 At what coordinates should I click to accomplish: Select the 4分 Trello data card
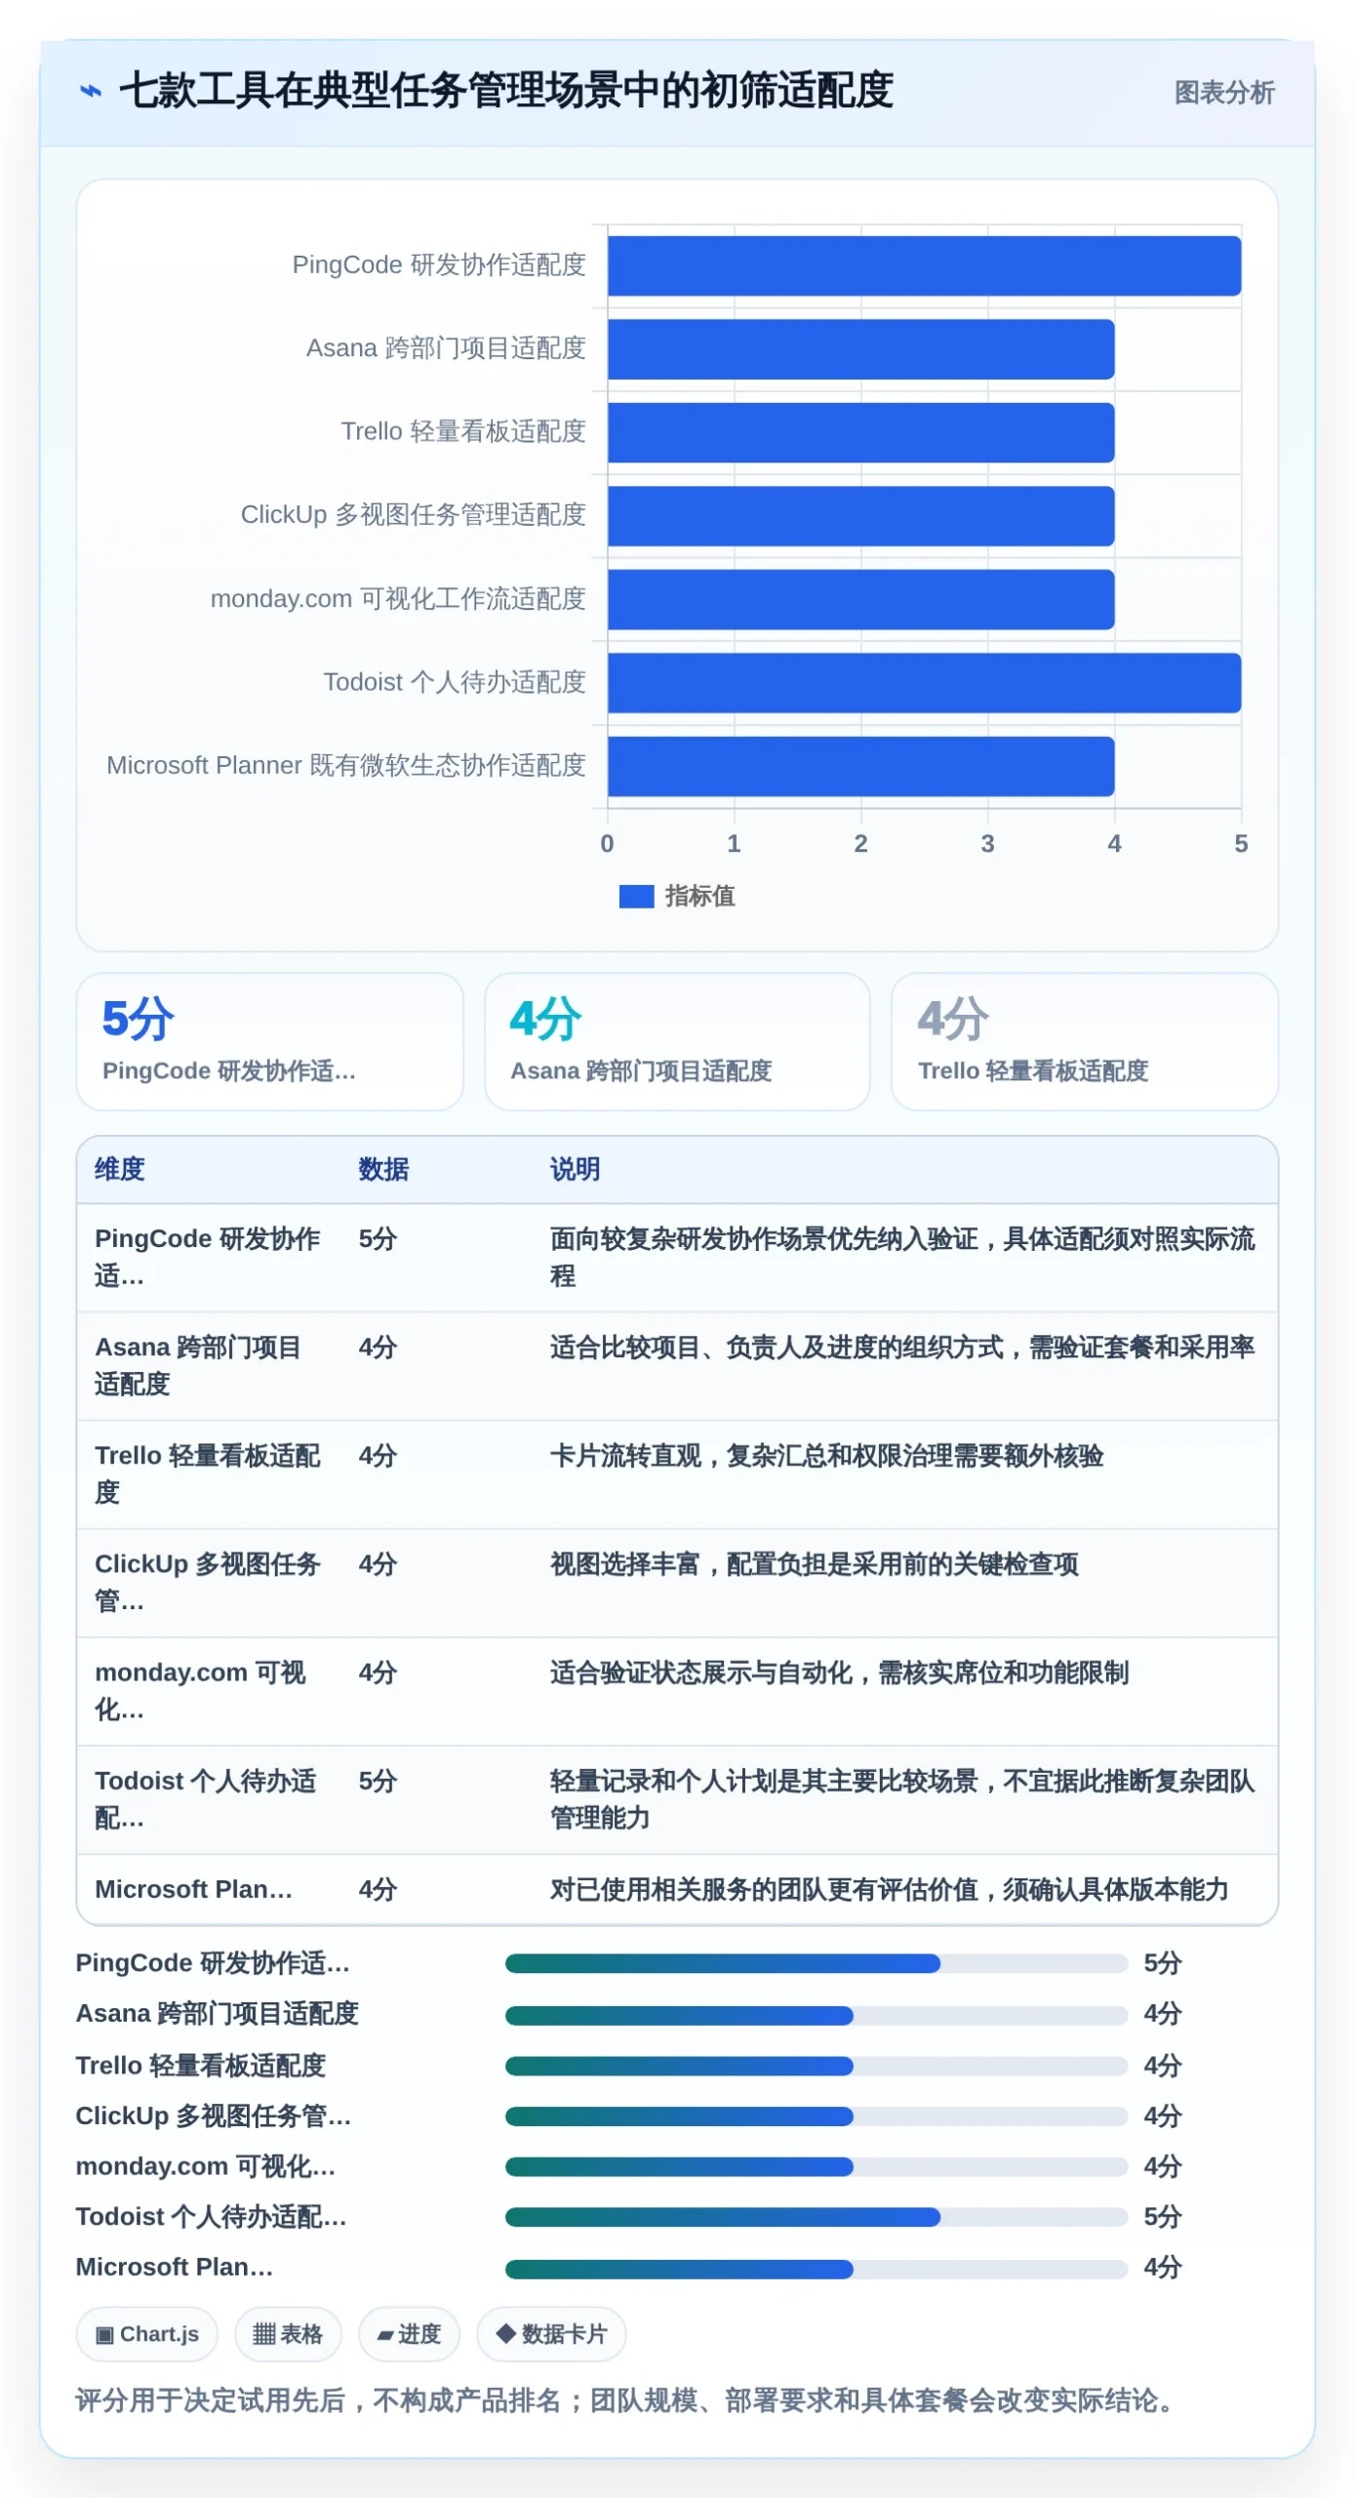coord(1084,1041)
